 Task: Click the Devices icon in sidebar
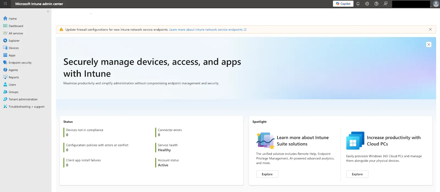[5, 48]
